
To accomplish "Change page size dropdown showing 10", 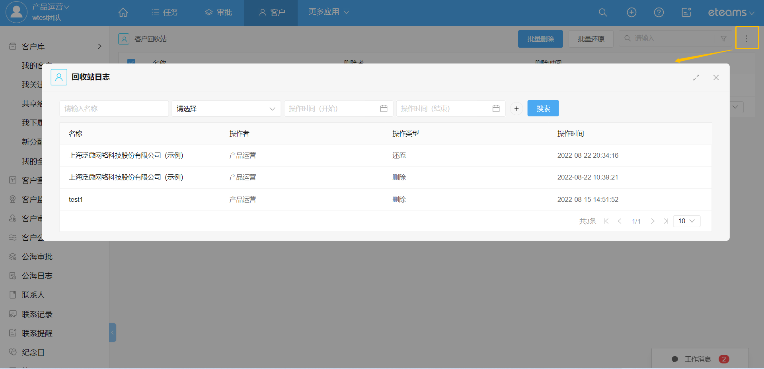I will click(686, 221).
